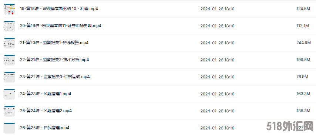Click the 518外汇网 watermark logo

(x=289, y=126)
